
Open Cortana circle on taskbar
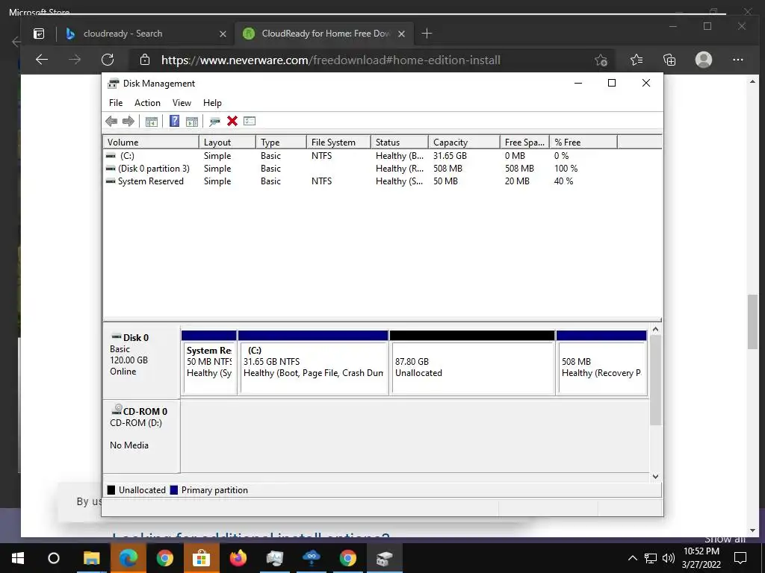click(54, 558)
